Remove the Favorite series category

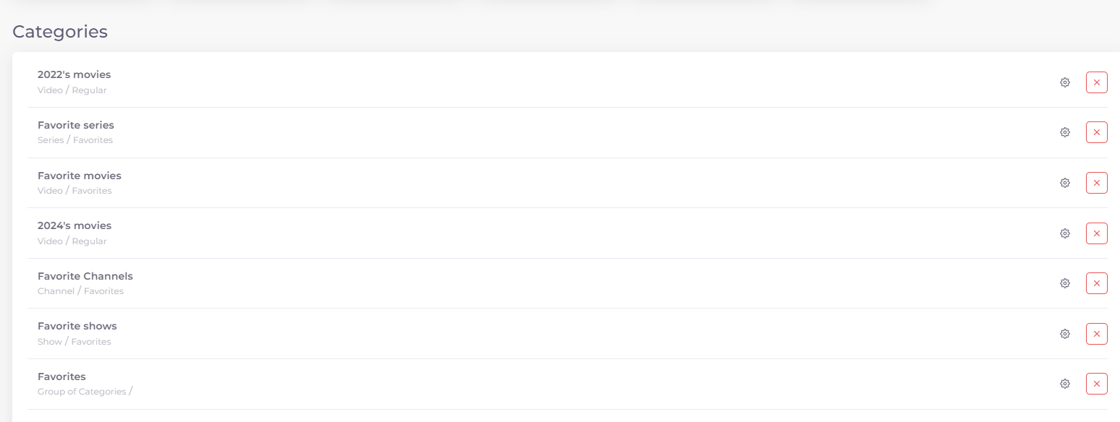coord(1097,132)
